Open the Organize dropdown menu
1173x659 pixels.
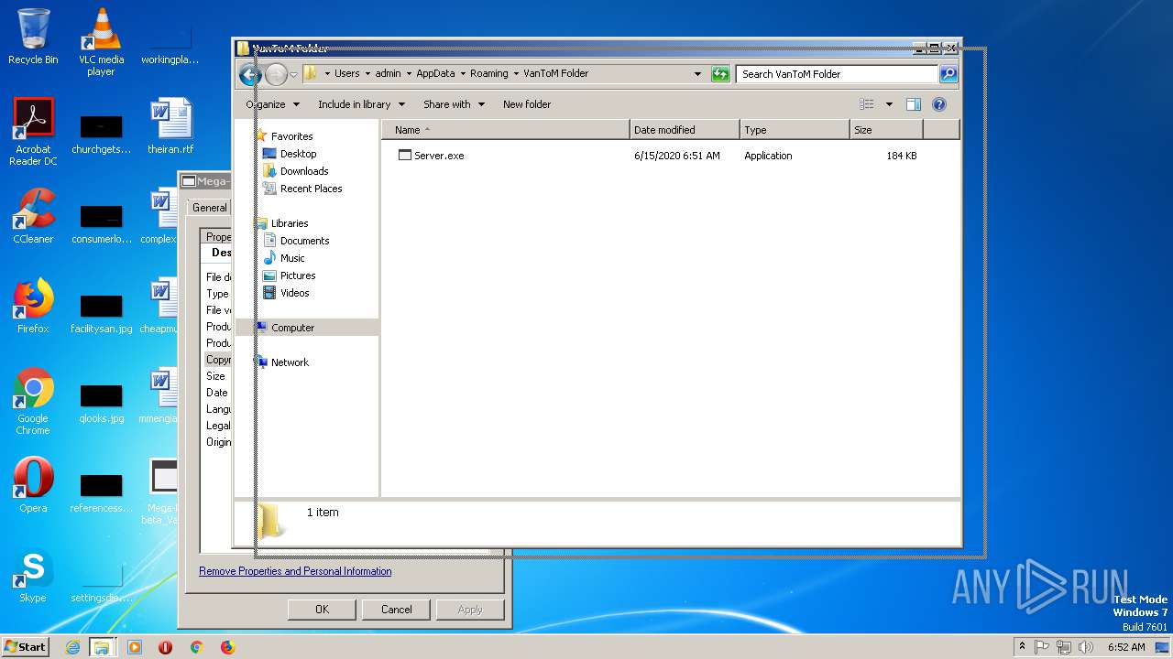click(272, 104)
